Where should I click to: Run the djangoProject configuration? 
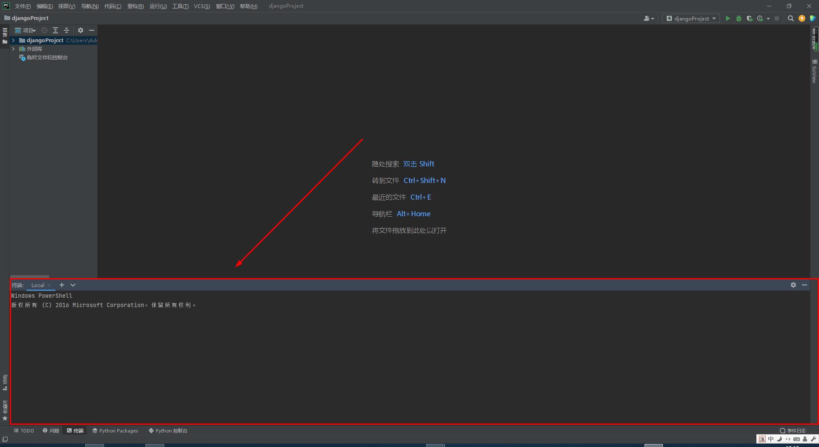728,18
